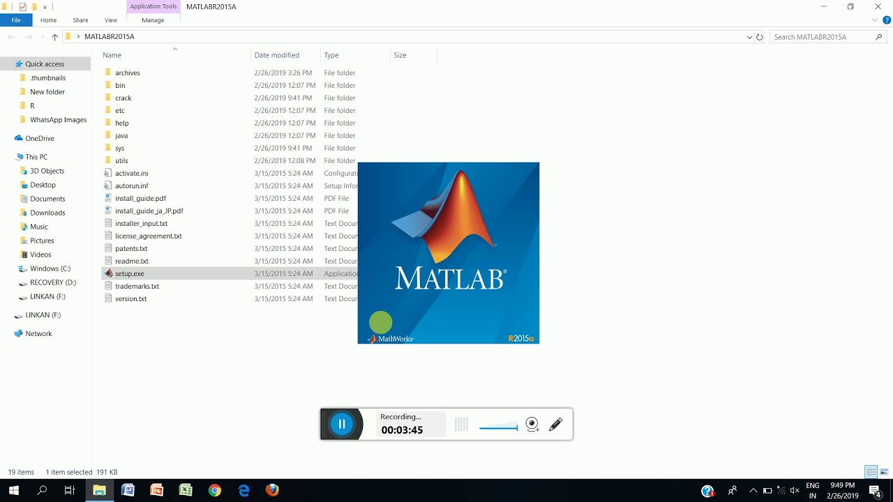This screenshot has width=893, height=502.
Task: Select the java folder
Action: click(121, 135)
